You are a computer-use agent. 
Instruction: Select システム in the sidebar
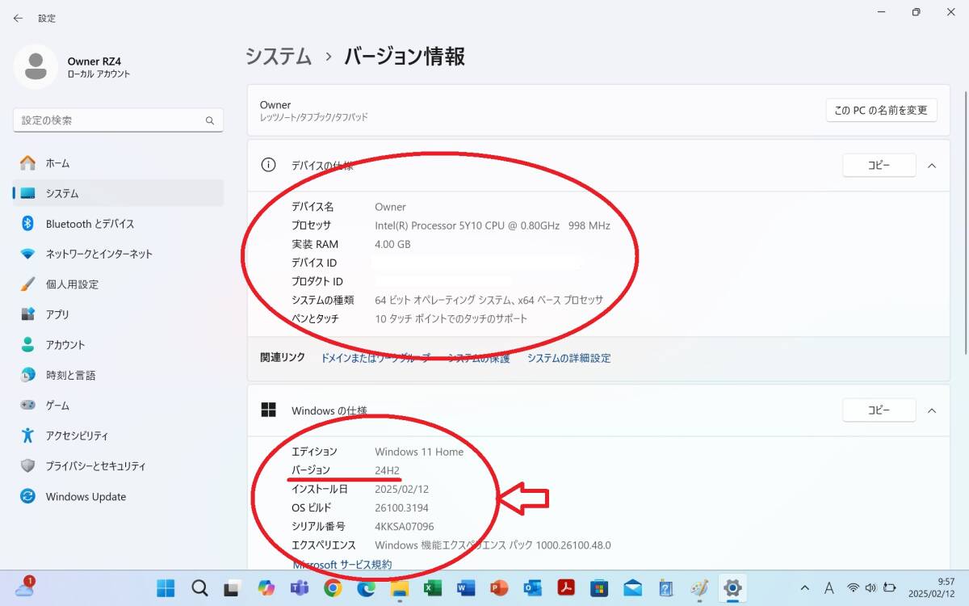pyautogui.click(x=119, y=193)
